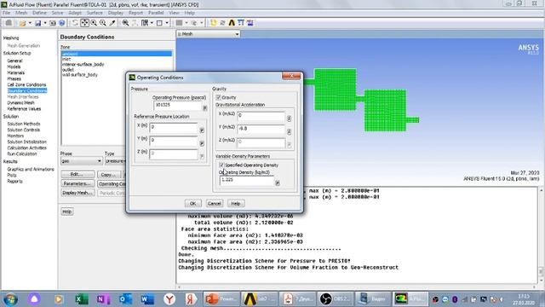Open OneNote from the taskbar
Image resolution: width=545 pixels, height=307 pixels.
pos(103,299)
